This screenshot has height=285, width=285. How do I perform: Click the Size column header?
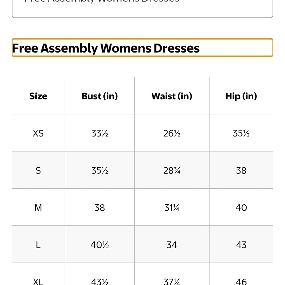(38, 96)
